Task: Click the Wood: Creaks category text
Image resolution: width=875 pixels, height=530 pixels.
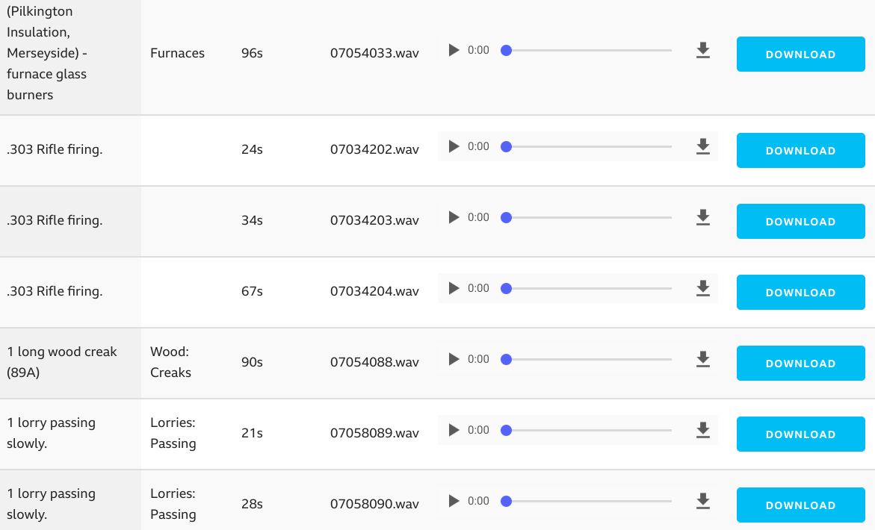Action: click(171, 362)
